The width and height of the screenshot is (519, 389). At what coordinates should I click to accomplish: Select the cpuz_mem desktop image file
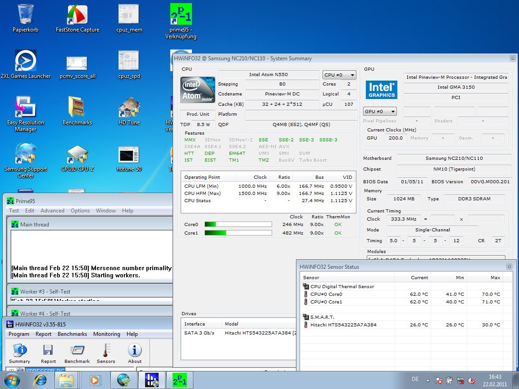coord(129,18)
